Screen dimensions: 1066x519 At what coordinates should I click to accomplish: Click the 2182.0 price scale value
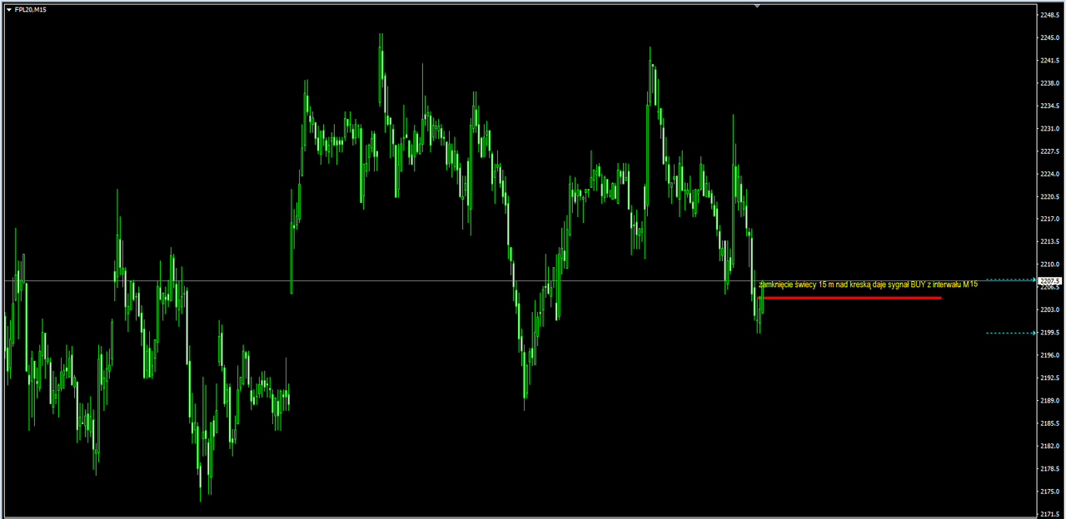pos(1049,446)
